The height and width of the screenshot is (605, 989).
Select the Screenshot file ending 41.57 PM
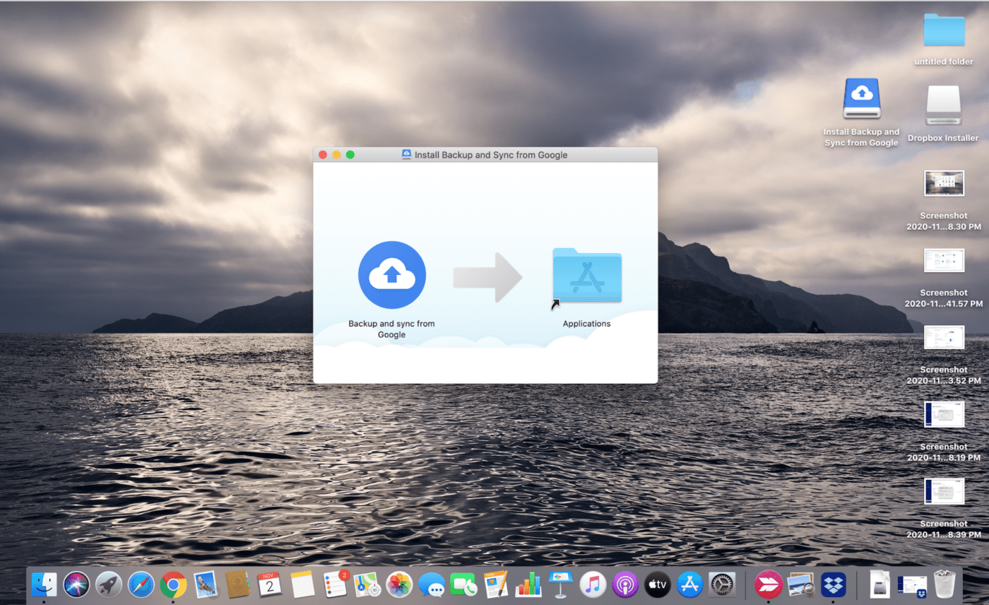(x=944, y=260)
